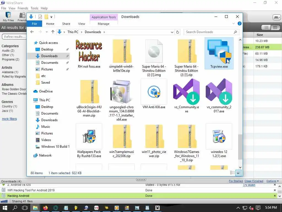Open WireShare Help menu
The width and height of the screenshot is (282, 212).
point(44,8)
